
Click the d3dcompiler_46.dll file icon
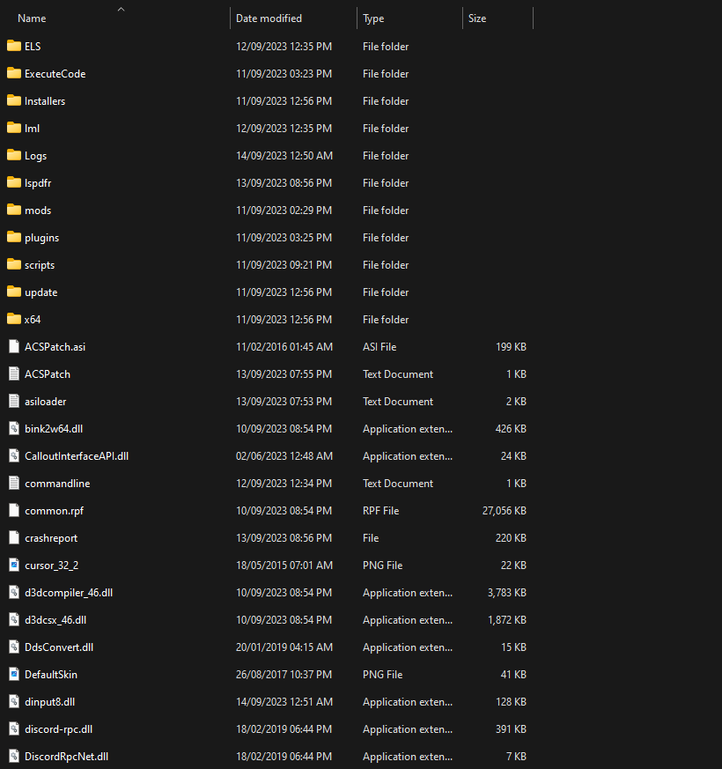(14, 593)
